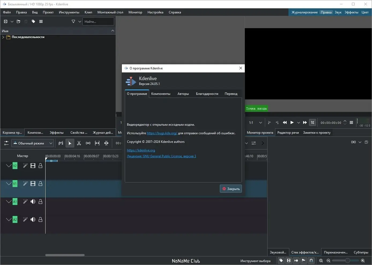Open the Обычный режим mode dropdown
This screenshot has width=372, height=265.
[32, 143]
